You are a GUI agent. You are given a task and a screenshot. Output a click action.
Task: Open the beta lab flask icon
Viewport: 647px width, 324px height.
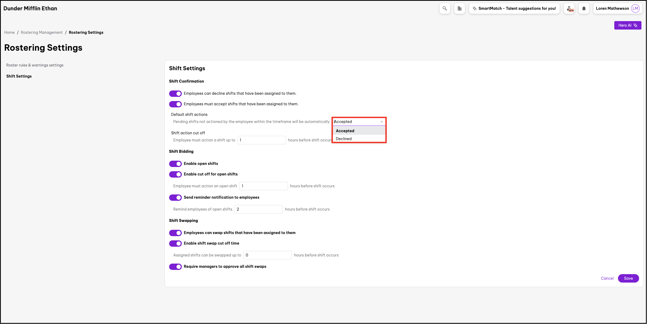[x=569, y=8]
